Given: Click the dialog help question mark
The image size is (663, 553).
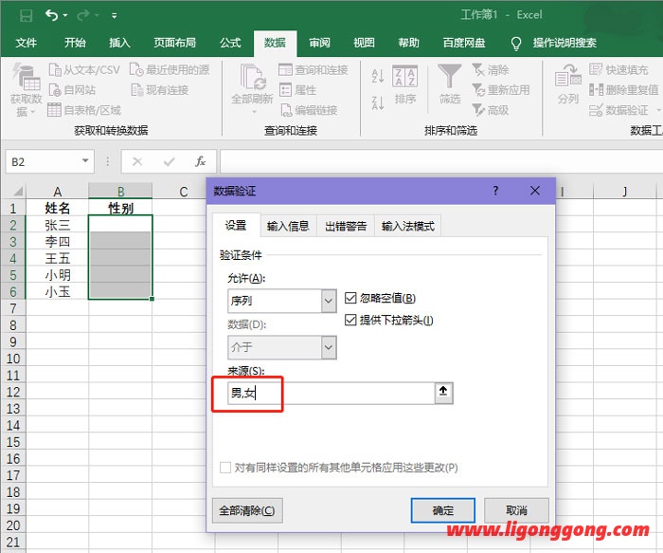Looking at the screenshot, I should click(x=495, y=191).
